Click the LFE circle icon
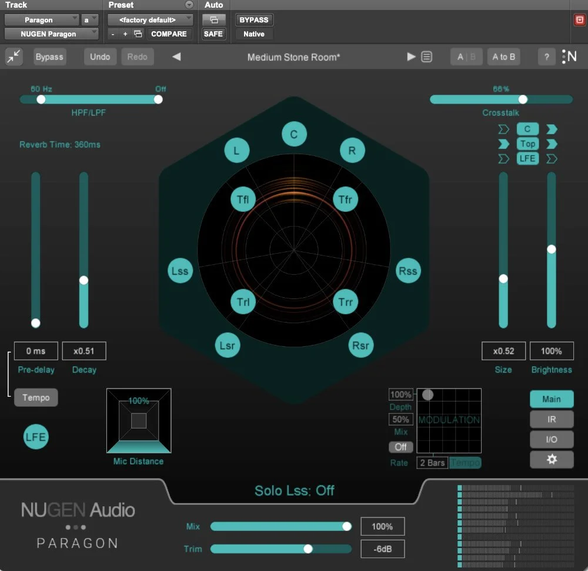Screen dimensions: 588x571 point(35,437)
